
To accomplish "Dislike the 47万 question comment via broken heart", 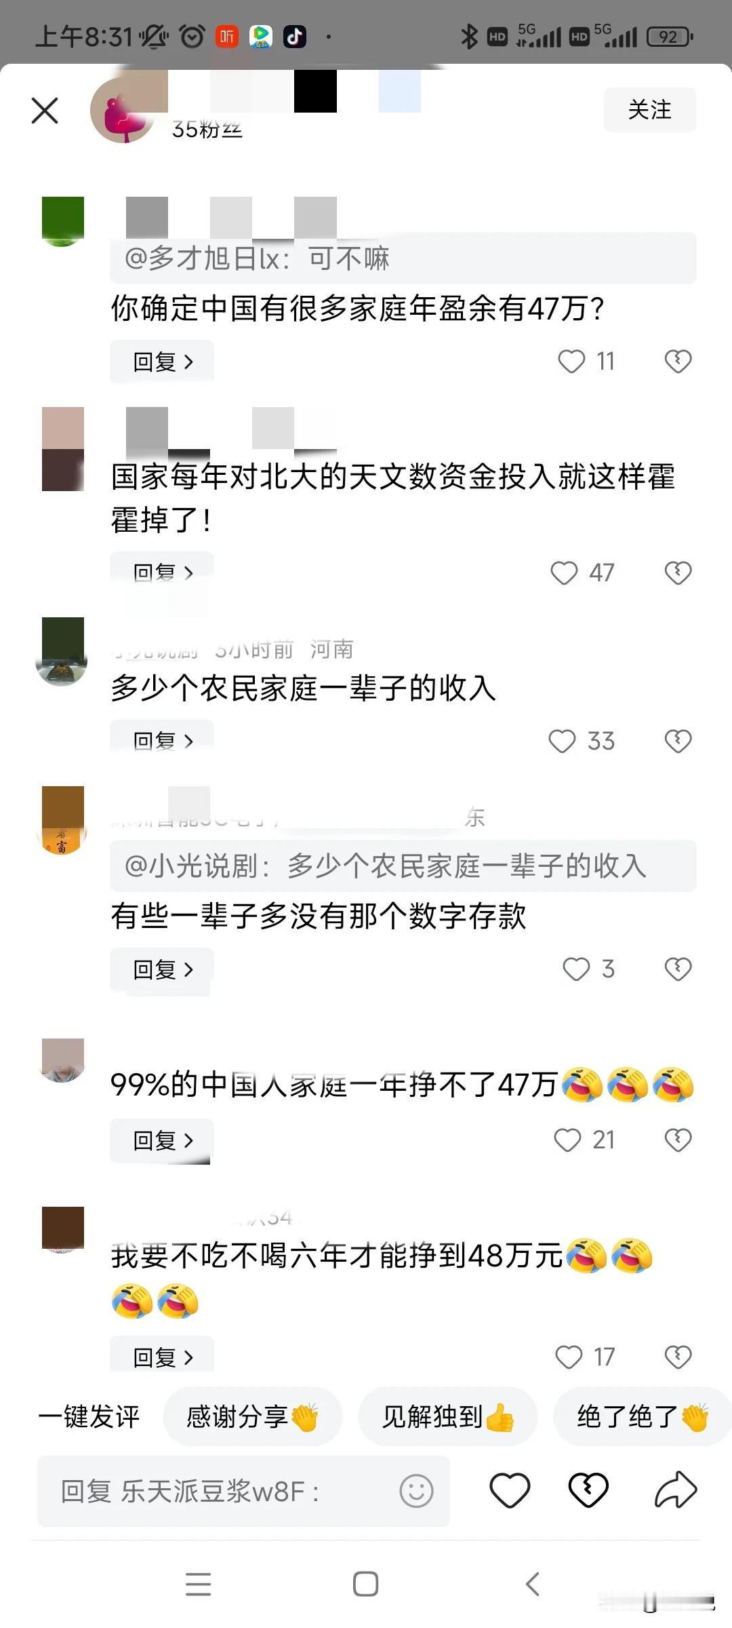I will pyautogui.click(x=678, y=361).
